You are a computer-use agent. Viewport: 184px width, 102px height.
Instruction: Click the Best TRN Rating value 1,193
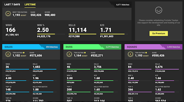(16, 15)
